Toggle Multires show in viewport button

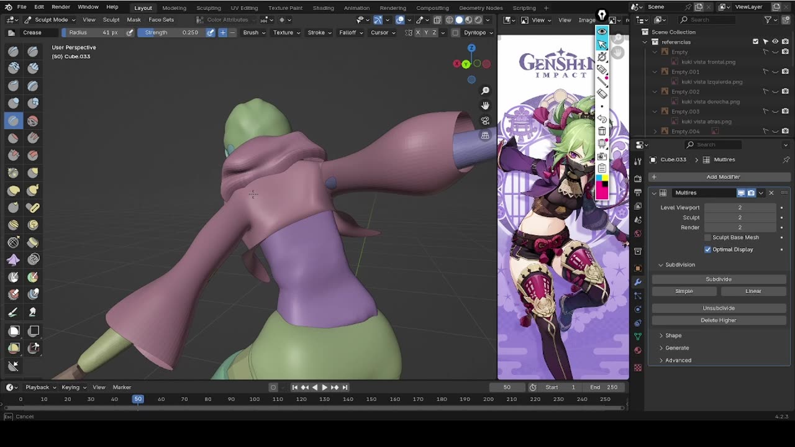(741, 193)
